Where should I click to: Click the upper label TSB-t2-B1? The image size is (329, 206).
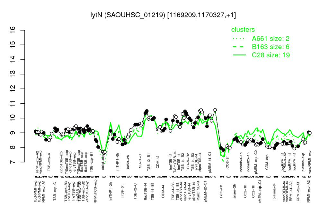pos(149,163)
